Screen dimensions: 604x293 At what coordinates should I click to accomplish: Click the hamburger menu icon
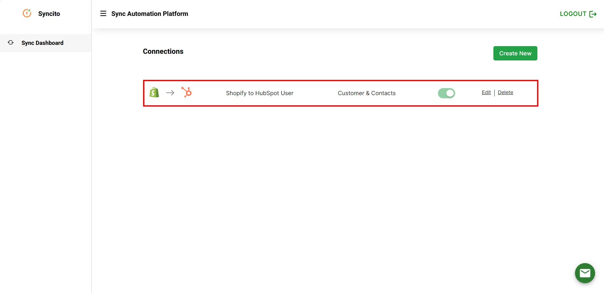(103, 13)
